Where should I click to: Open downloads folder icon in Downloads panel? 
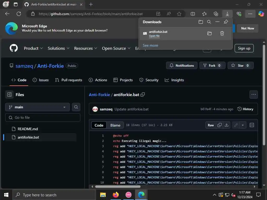(201, 22)
